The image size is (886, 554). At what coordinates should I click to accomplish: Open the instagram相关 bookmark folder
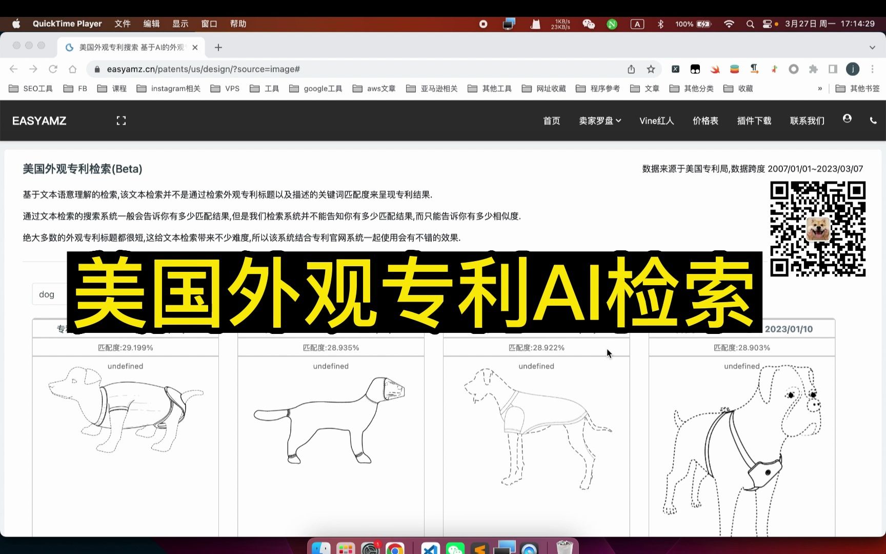point(168,88)
